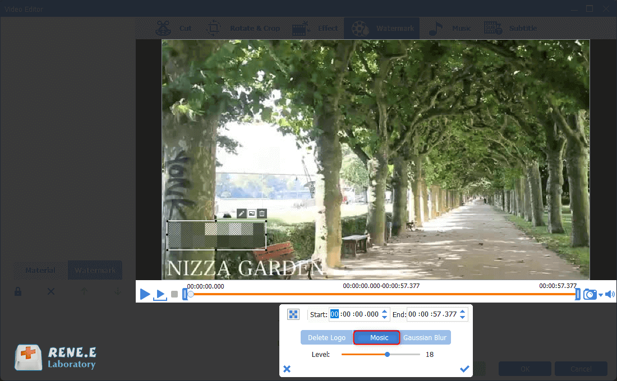The image size is (617, 381).
Task: Open the snapshot dropdown arrow
Action: tap(601, 295)
